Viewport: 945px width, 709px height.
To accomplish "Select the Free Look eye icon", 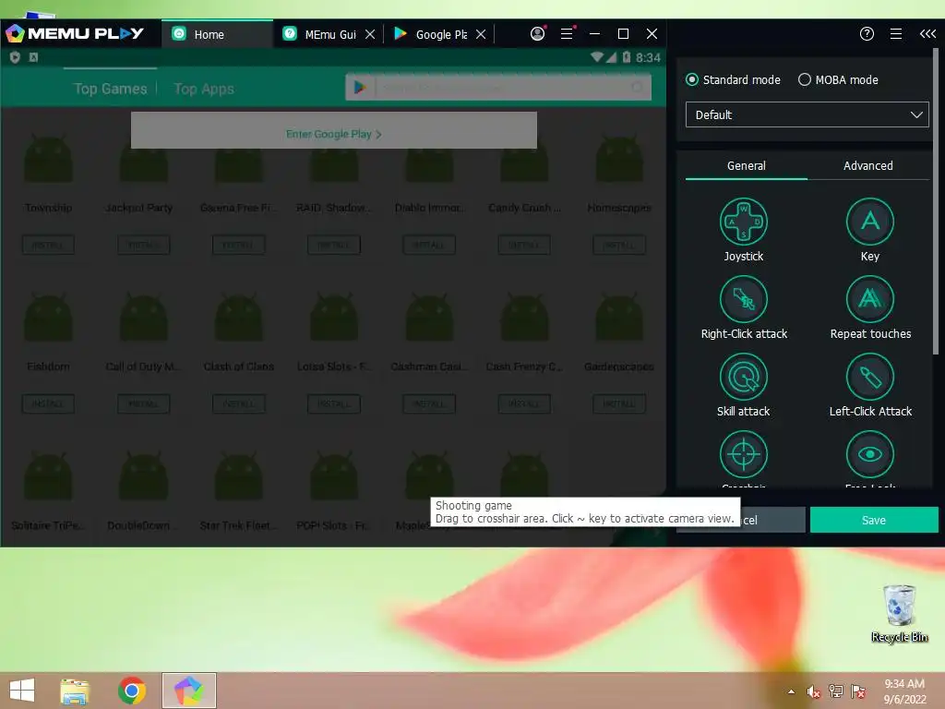I will pos(869,454).
